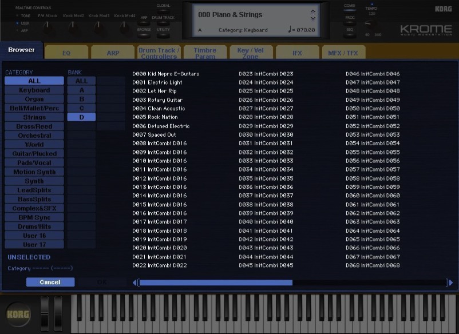This screenshot has height=334, width=459.
Task: Select combi D007 Spaced Out
Action: (x=154, y=134)
